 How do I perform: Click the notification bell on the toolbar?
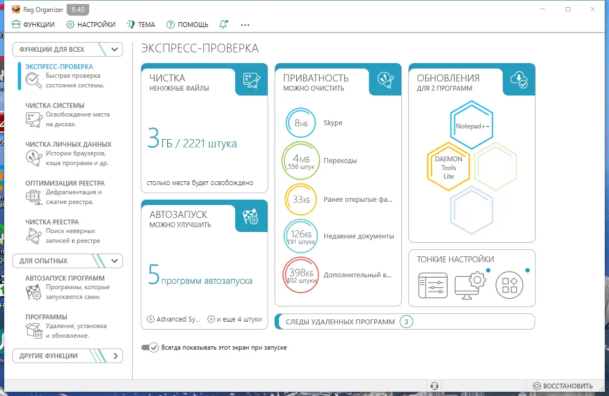223,24
